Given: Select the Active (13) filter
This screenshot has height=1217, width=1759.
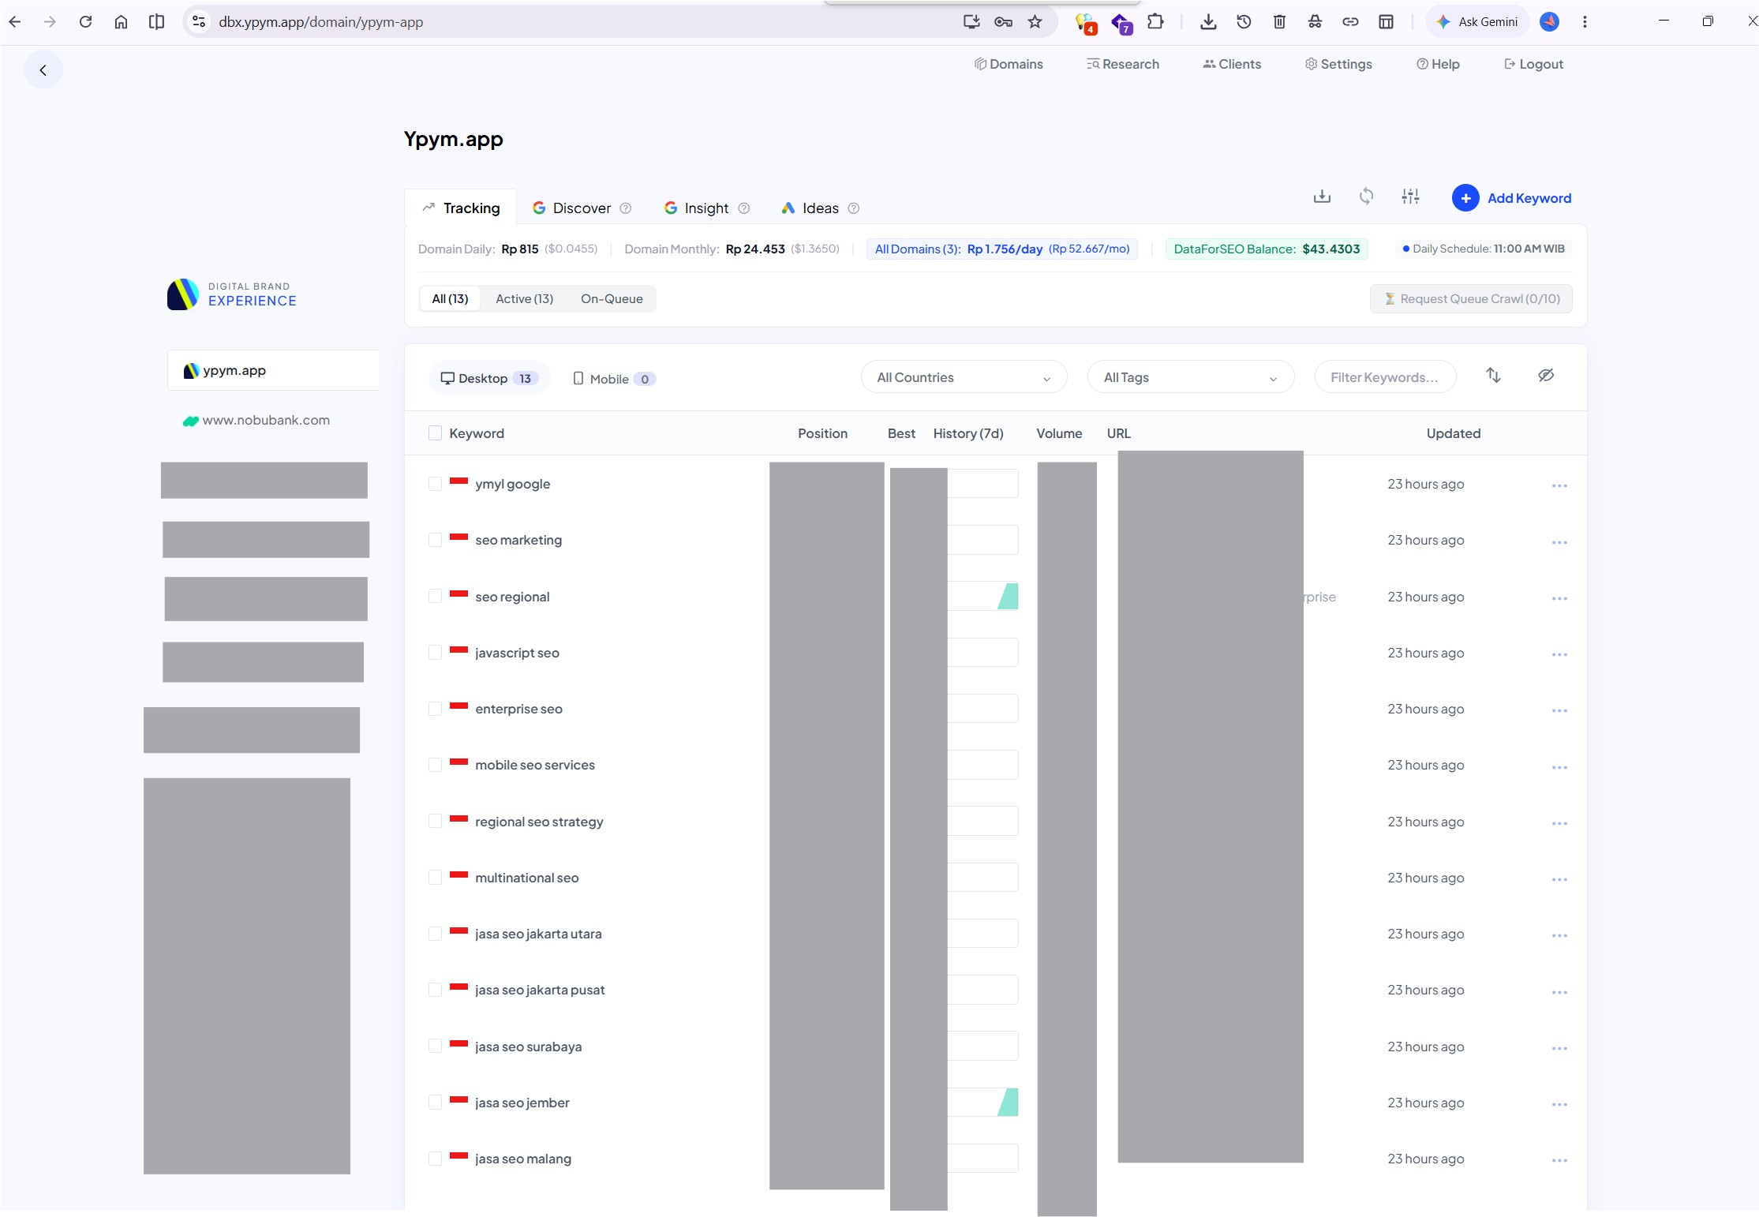Looking at the screenshot, I should coord(524,298).
